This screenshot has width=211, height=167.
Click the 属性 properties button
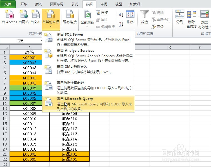point(102,20)
